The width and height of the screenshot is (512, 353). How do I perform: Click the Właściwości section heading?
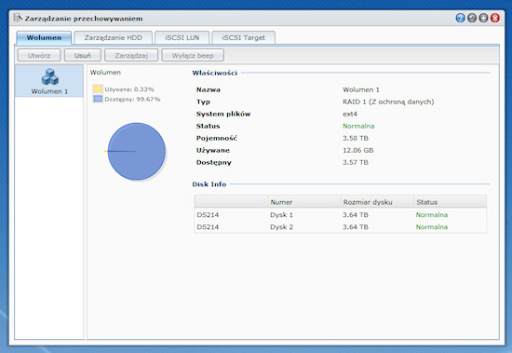[214, 73]
